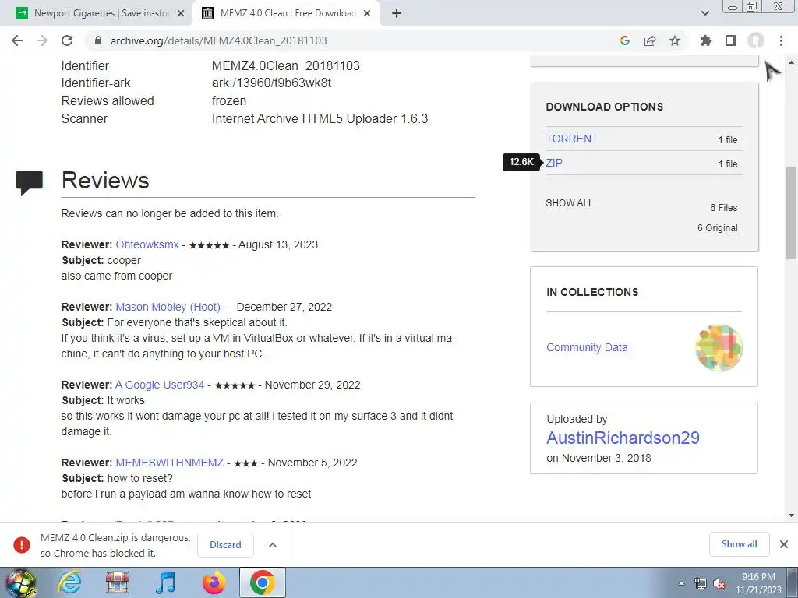798x598 pixels.
Task: Click scrollbar up arrow
Action: pyautogui.click(x=791, y=62)
